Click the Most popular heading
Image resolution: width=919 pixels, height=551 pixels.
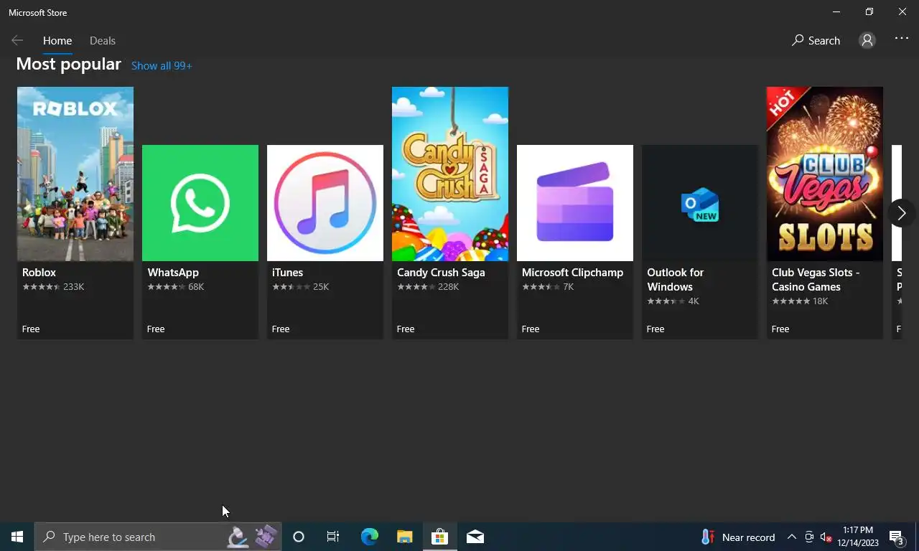69,65
